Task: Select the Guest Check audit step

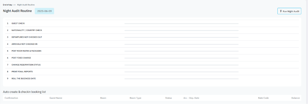Action: click(18, 23)
